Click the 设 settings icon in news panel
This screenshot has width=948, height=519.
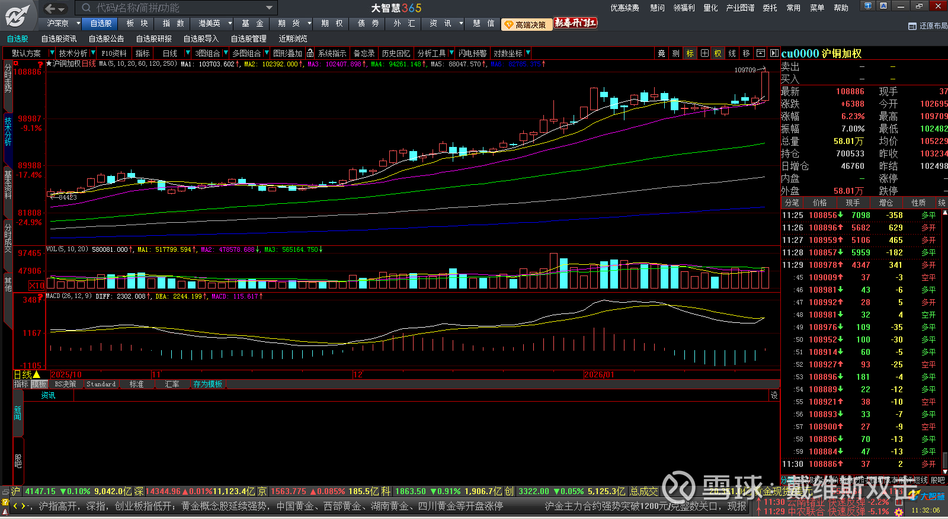[774, 395]
